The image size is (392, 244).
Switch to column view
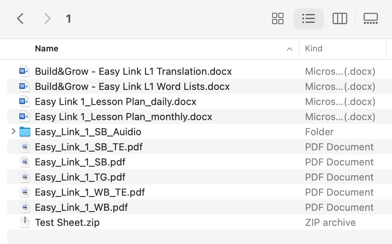click(x=340, y=19)
